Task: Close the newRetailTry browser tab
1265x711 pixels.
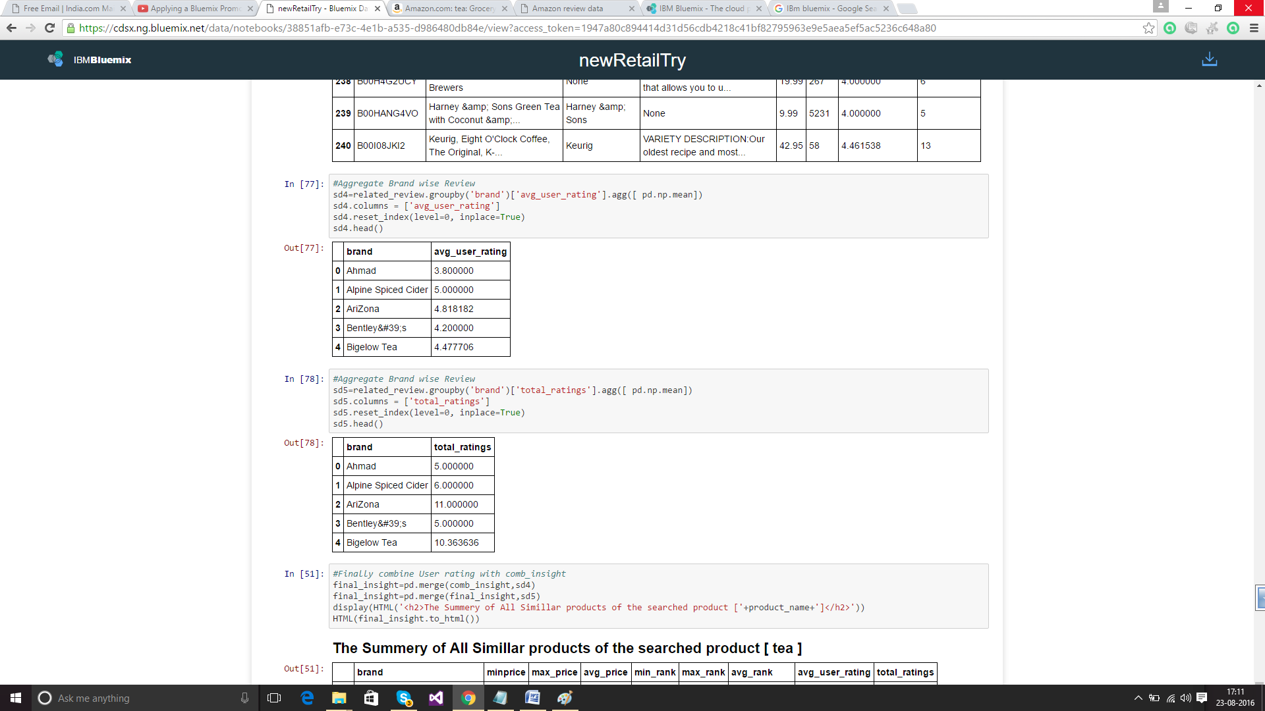Action: coord(378,9)
